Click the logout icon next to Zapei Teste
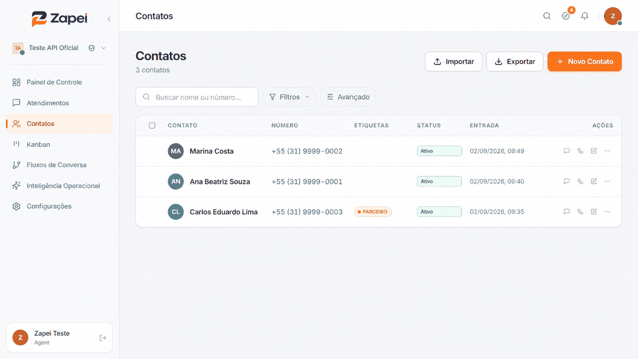This screenshot has height=359, width=638. pyautogui.click(x=103, y=338)
